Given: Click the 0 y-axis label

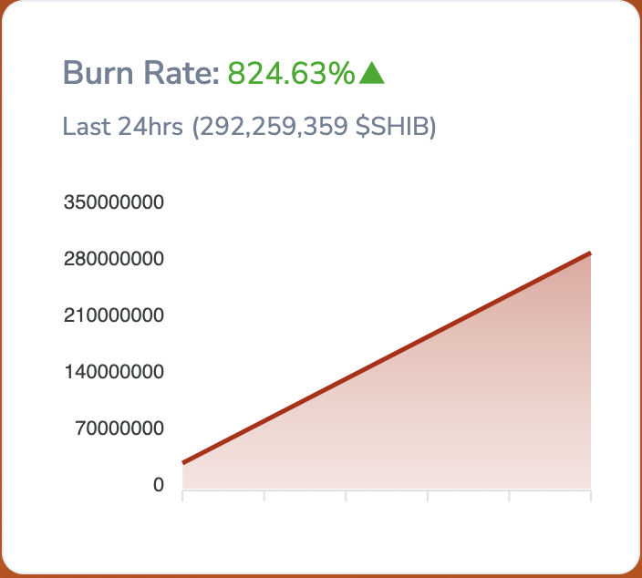Looking at the screenshot, I should pos(159,486).
